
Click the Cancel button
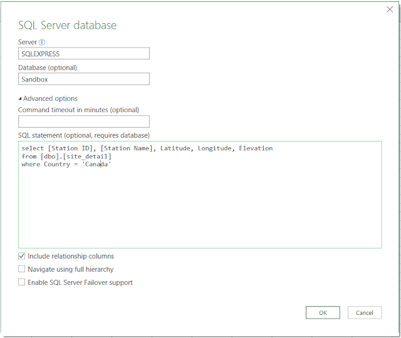pos(364,312)
